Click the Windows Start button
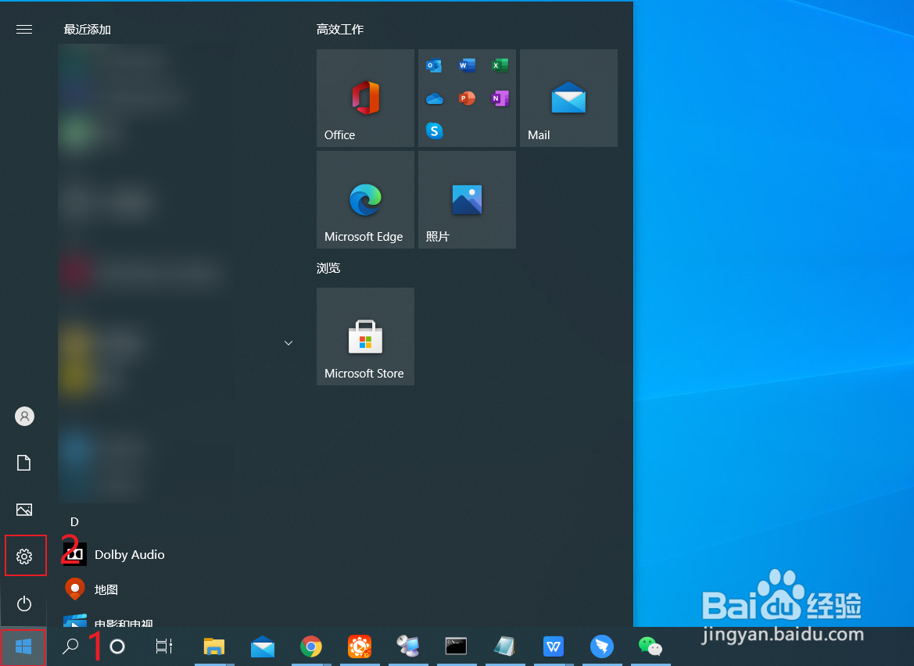Screen dimensions: 914x666 (23, 646)
